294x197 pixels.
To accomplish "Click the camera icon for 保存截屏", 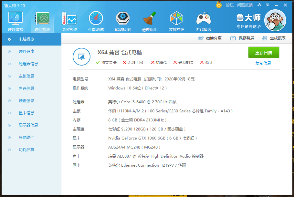I will (233, 38).
